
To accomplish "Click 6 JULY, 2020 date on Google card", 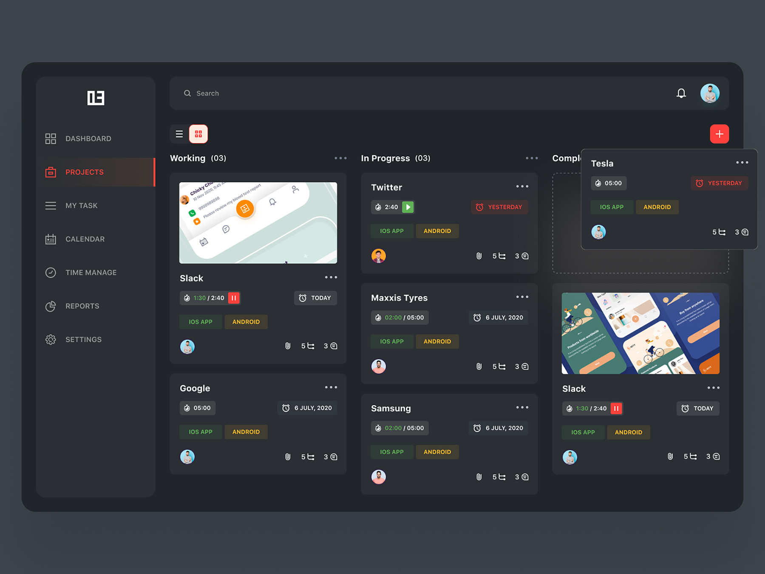I will point(307,408).
